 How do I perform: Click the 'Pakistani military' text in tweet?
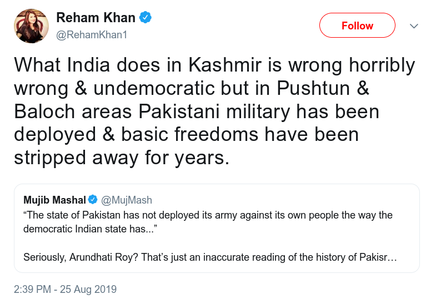tap(214, 112)
